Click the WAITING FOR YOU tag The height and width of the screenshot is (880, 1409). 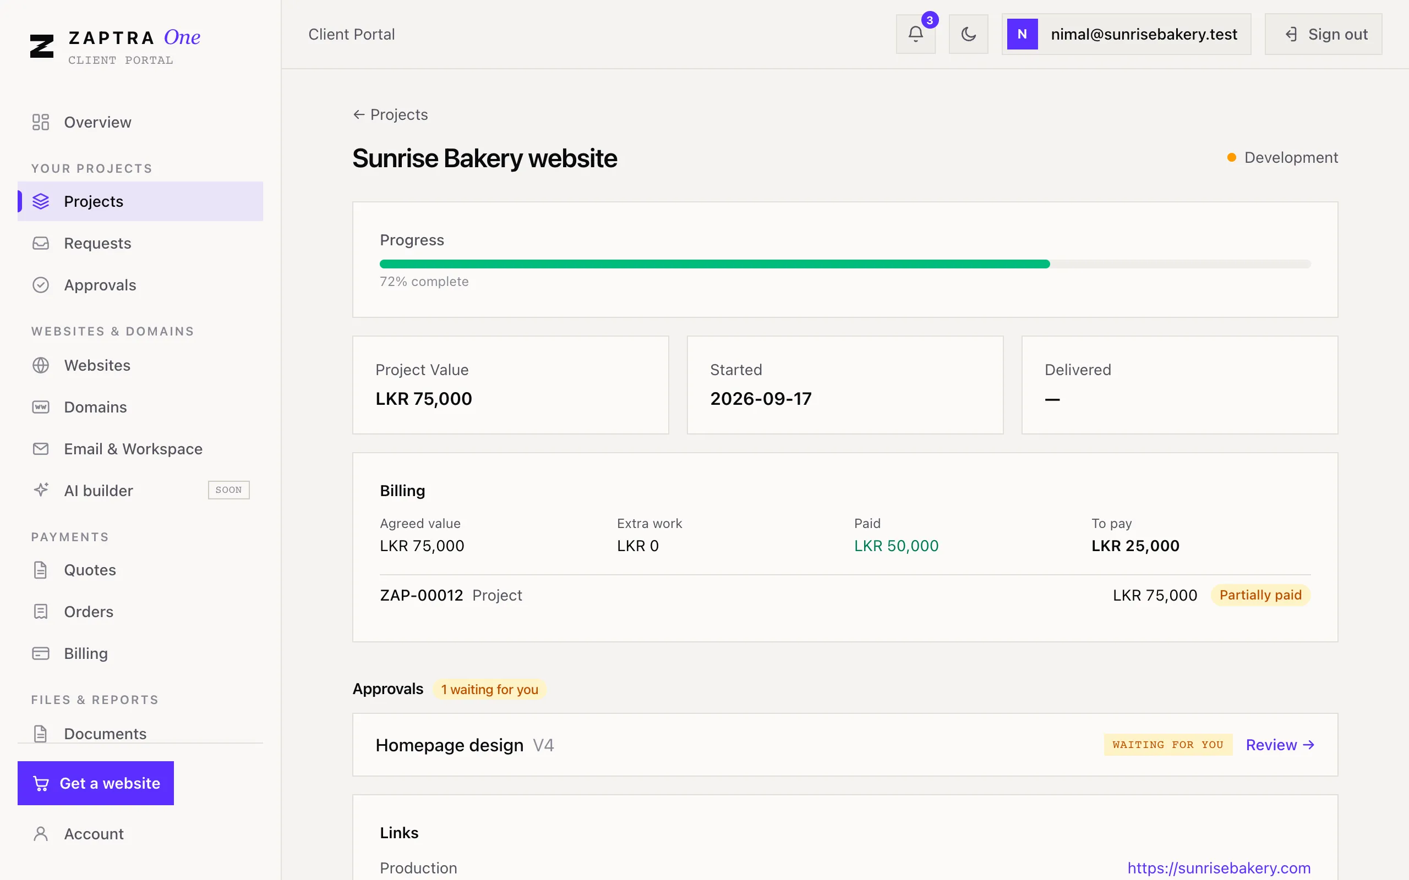coord(1168,745)
